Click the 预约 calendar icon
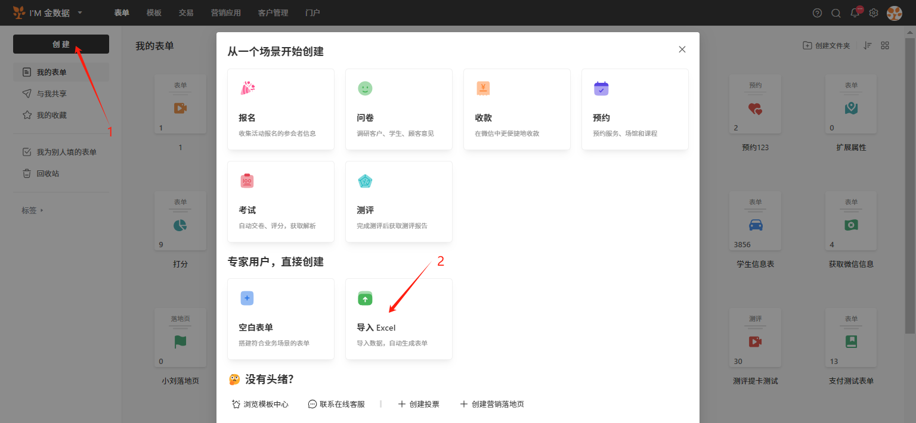The width and height of the screenshot is (916, 423). point(601,88)
